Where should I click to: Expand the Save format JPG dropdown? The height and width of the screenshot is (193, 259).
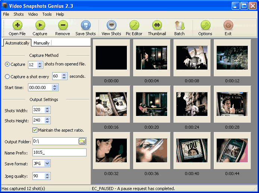47,163
